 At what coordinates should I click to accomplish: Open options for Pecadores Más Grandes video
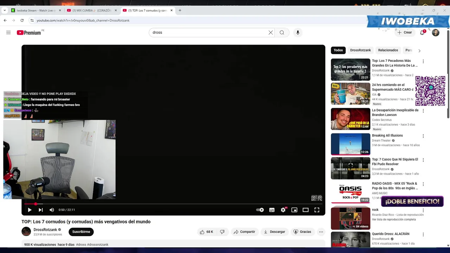(423, 61)
